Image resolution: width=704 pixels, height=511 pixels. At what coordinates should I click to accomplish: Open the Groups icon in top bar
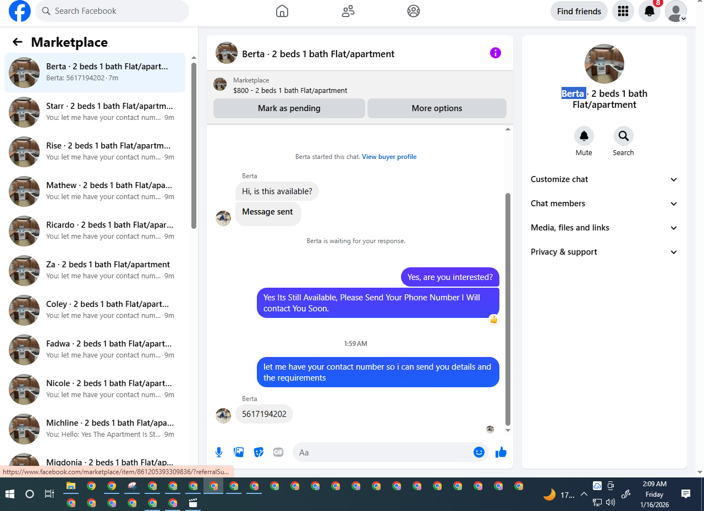click(x=414, y=11)
